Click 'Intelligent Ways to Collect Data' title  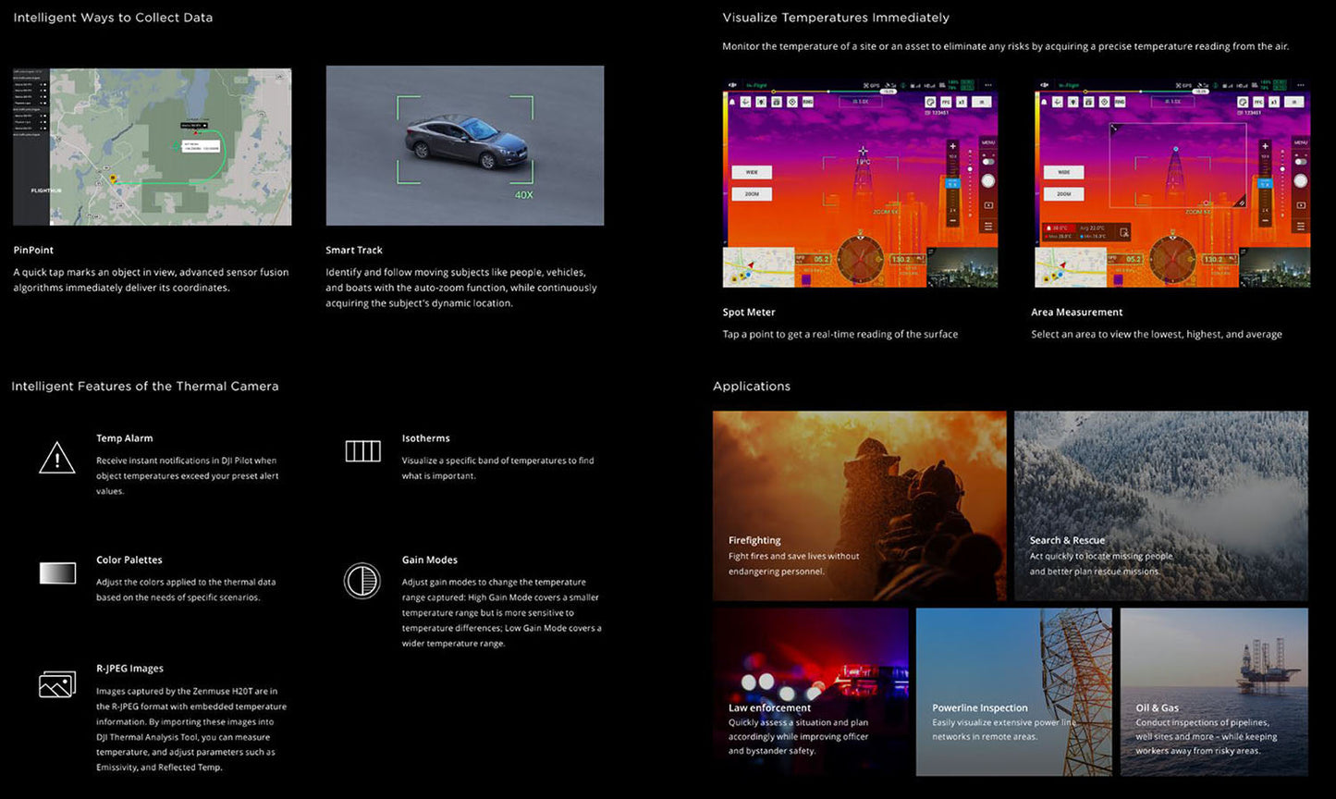pyautogui.click(x=113, y=18)
